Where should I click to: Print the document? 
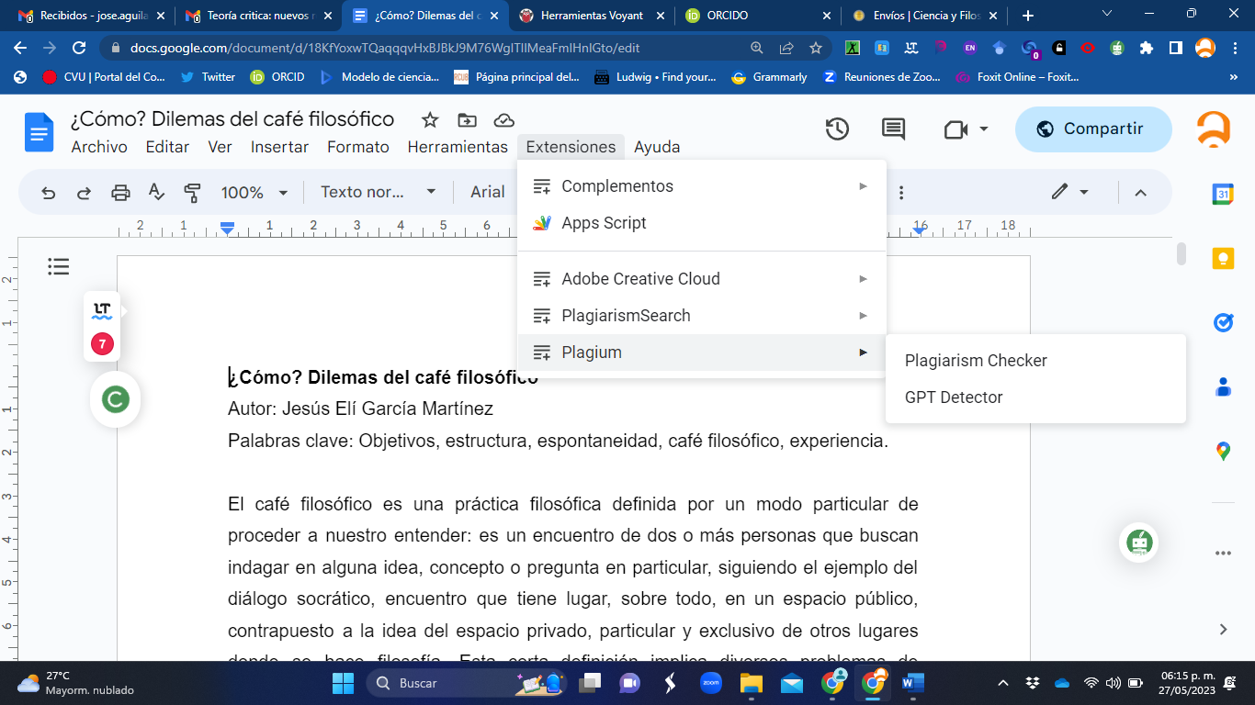[x=120, y=193]
